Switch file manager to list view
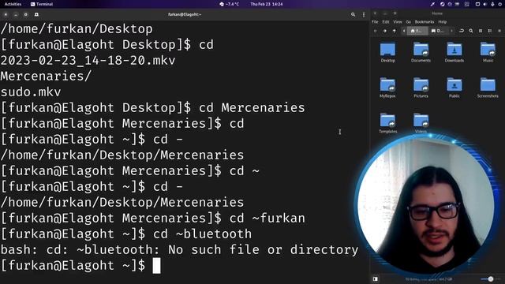 coord(490,31)
